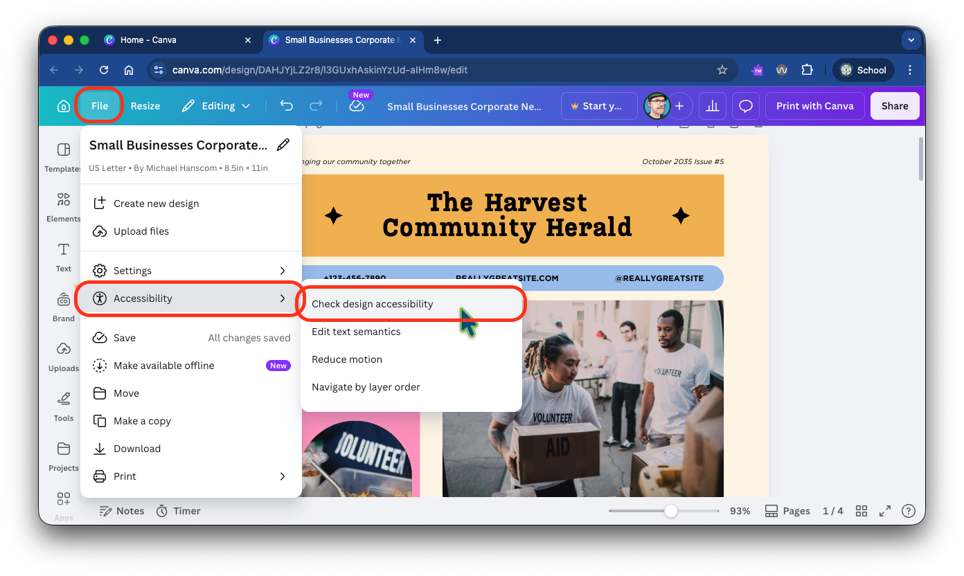Open the browser extensions puzzle icon
This screenshot has height=576, width=964.
(807, 70)
